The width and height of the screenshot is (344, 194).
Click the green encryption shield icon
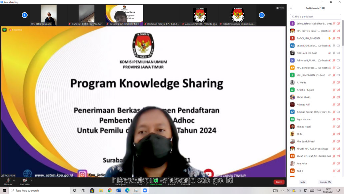[4, 30]
